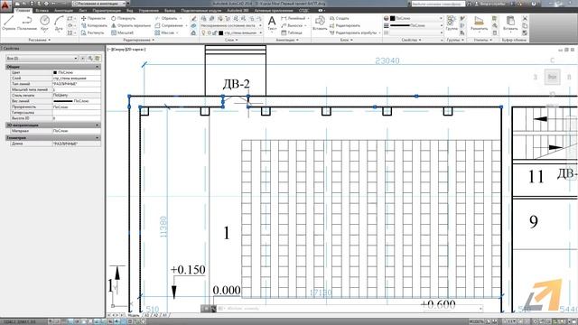
Task: Click the Модель layout tab
Action: click(x=134, y=315)
